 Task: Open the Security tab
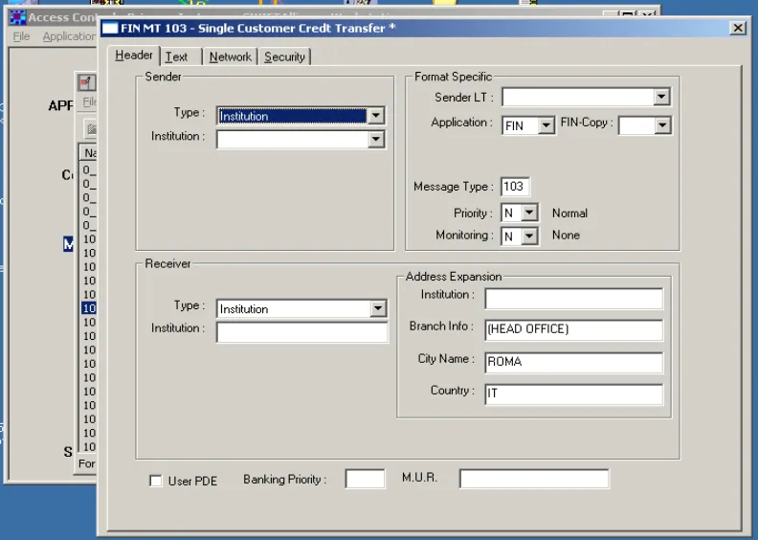[284, 57]
